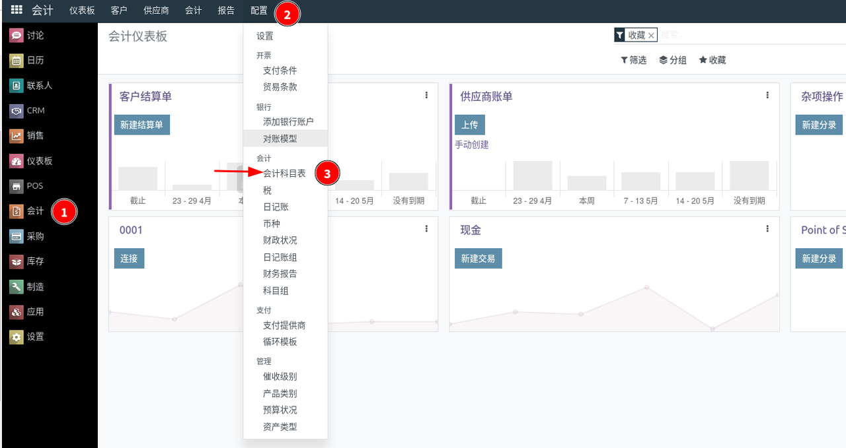
Task: Click the 新建结算单 button
Action: [x=142, y=125]
